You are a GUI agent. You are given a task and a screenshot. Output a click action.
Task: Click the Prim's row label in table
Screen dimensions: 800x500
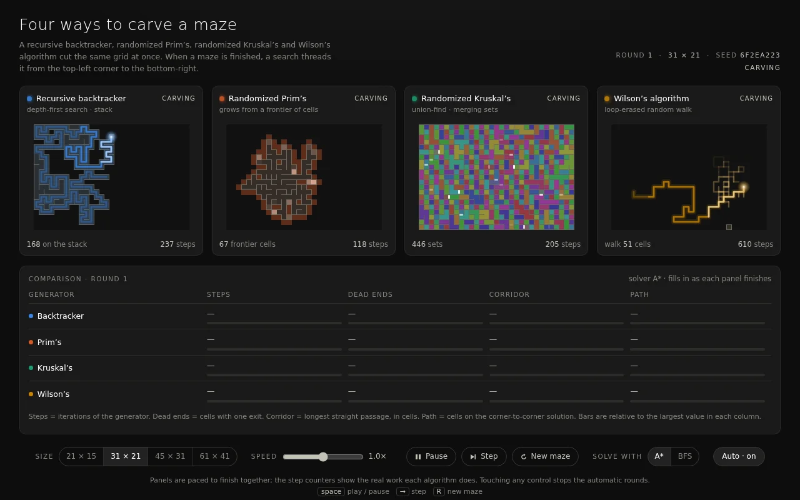[49, 342]
